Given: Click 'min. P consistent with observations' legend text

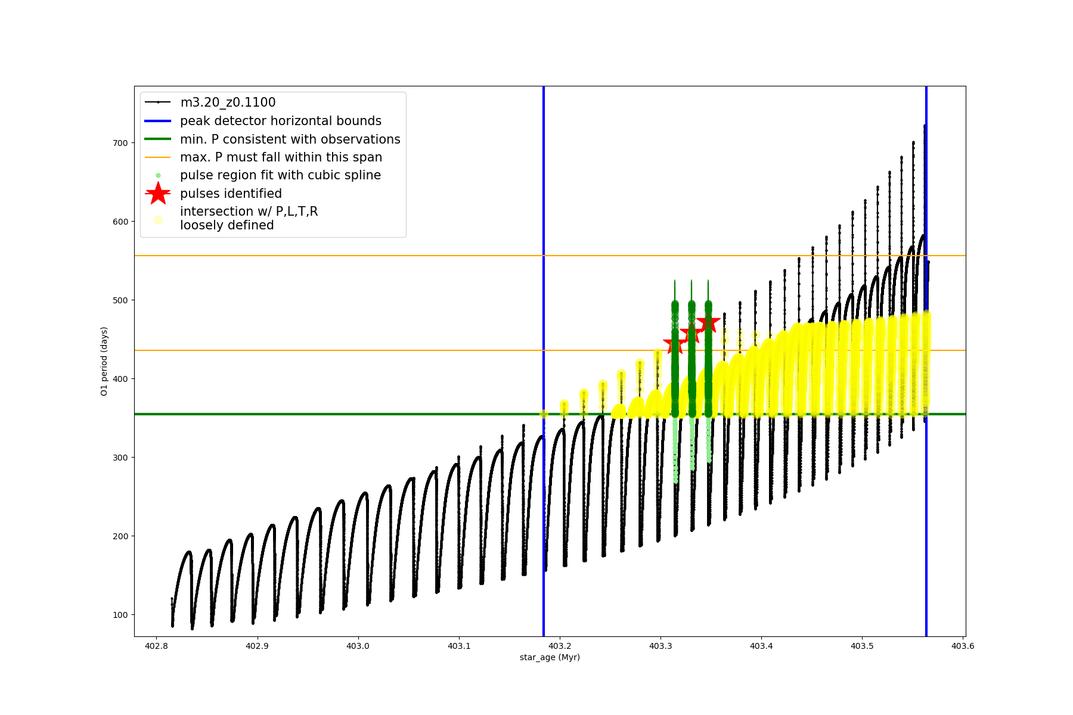Looking at the screenshot, I should pyautogui.click(x=290, y=139).
